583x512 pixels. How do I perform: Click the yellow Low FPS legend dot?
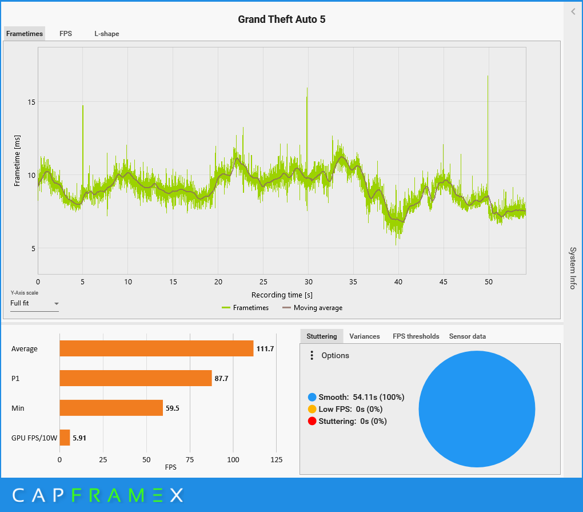(312, 409)
